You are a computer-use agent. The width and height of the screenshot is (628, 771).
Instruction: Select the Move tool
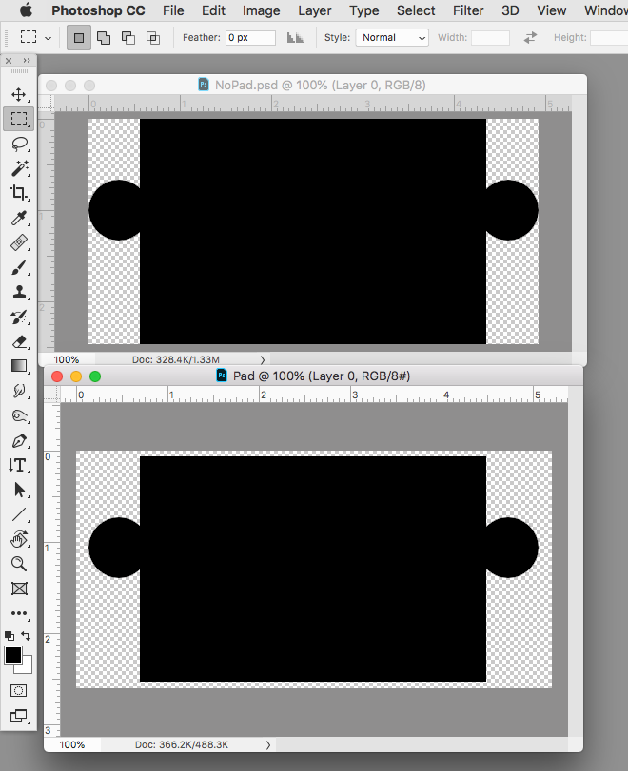pyautogui.click(x=19, y=94)
